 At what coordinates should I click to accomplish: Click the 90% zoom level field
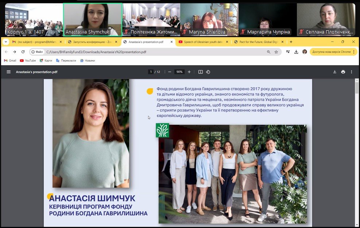179,72
